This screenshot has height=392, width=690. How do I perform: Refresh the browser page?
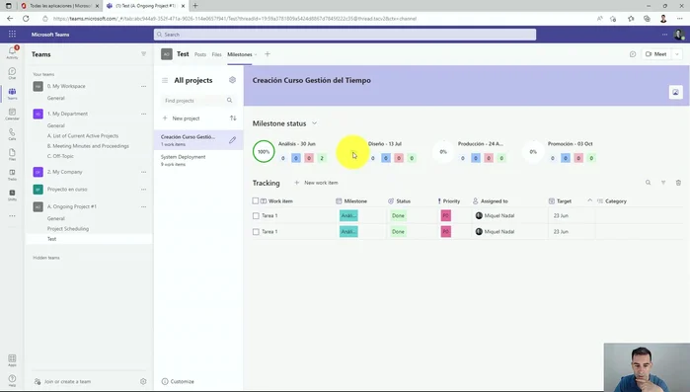pyautogui.click(x=26, y=19)
